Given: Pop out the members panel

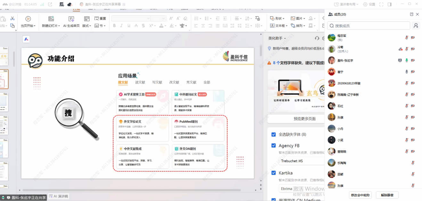Looking at the screenshot, I should tap(411, 14).
